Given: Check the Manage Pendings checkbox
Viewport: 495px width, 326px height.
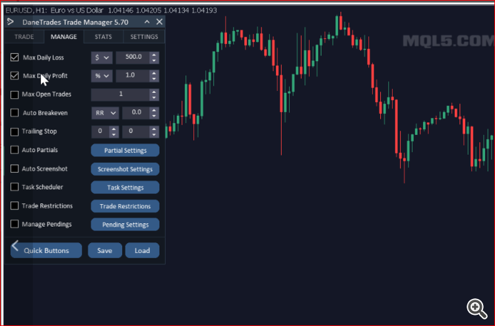Looking at the screenshot, I should point(15,224).
